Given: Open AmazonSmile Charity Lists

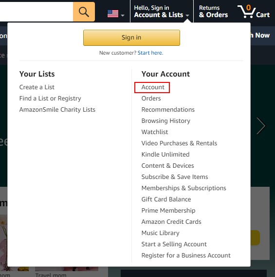Looking at the screenshot, I should pos(57,110).
